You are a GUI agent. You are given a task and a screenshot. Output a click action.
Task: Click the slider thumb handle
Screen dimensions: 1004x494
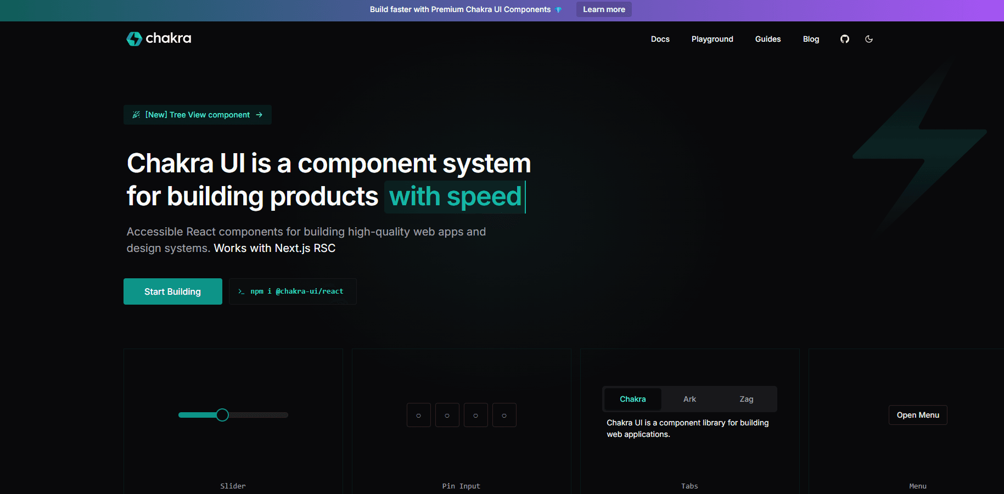point(222,415)
